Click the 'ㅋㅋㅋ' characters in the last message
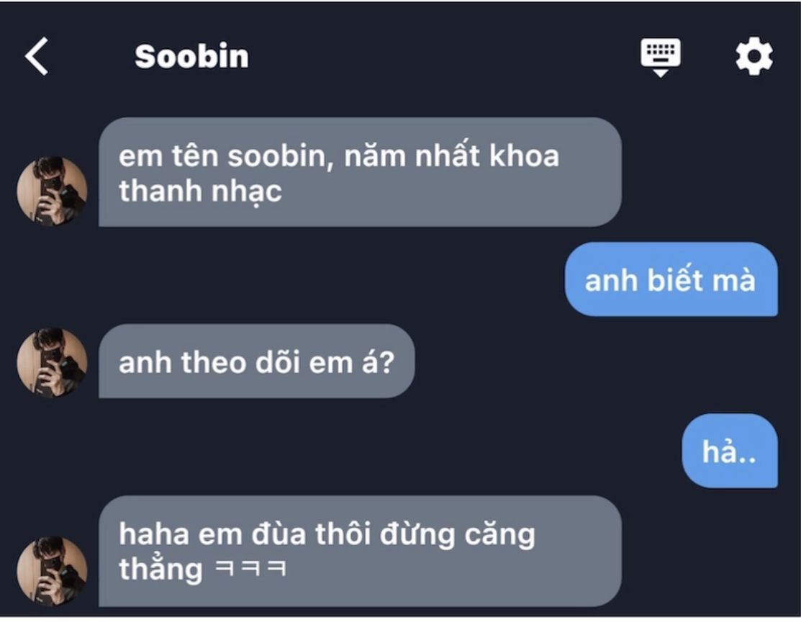Viewport: 801px width, 625px height. click(250, 568)
